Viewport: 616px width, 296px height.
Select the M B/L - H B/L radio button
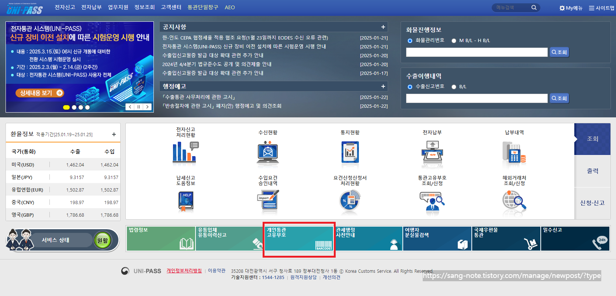(x=454, y=41)
